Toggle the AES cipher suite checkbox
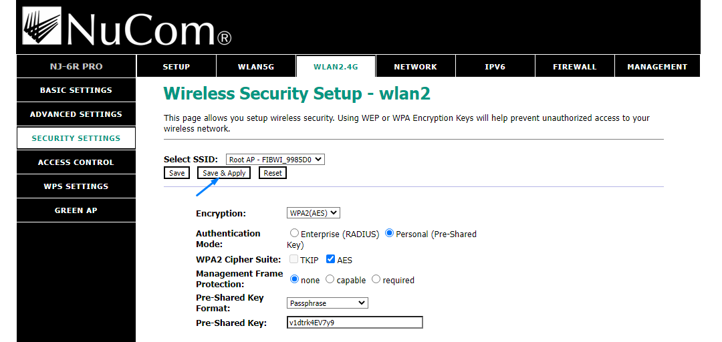This screenshot has height=342, width=722. 330,259
